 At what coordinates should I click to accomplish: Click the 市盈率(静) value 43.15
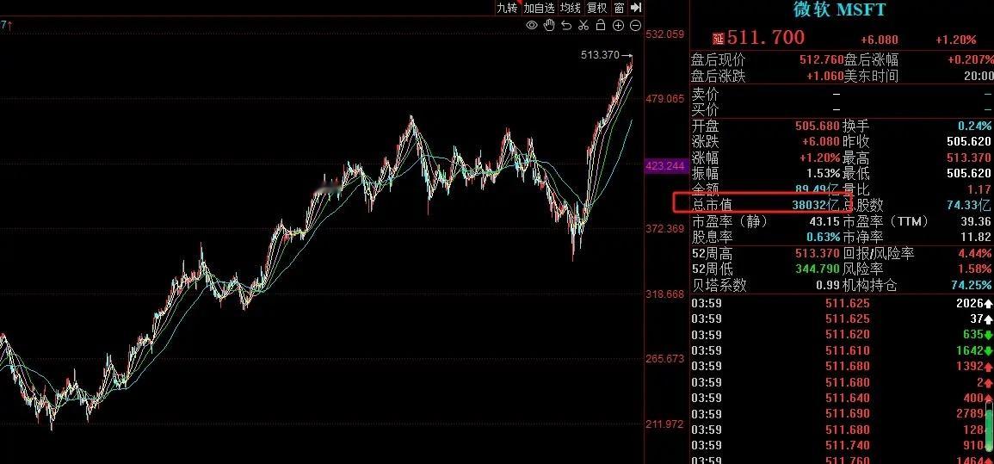point(824,221)
